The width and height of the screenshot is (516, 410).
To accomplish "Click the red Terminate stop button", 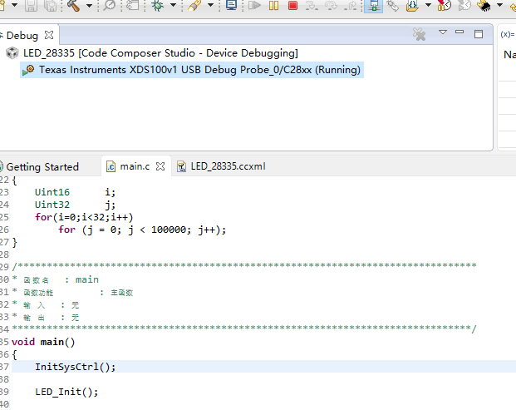I will (x=292, y=5).
